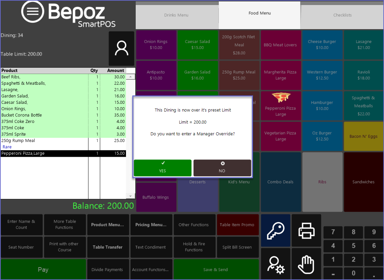Open the Checklists tab
Screen dimensions: 384x280
point(342,15)
